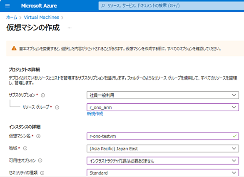The height and width of the screenshot is (177, 244).
Task: Show info for 可用性オプション
Action: pyautogui.click(x=40, y=160)
